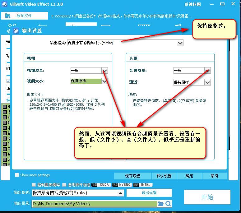The width and height of the screenshot is (241, 213).
Task: Open the audio channel dropdown
Action: (207, 82)
